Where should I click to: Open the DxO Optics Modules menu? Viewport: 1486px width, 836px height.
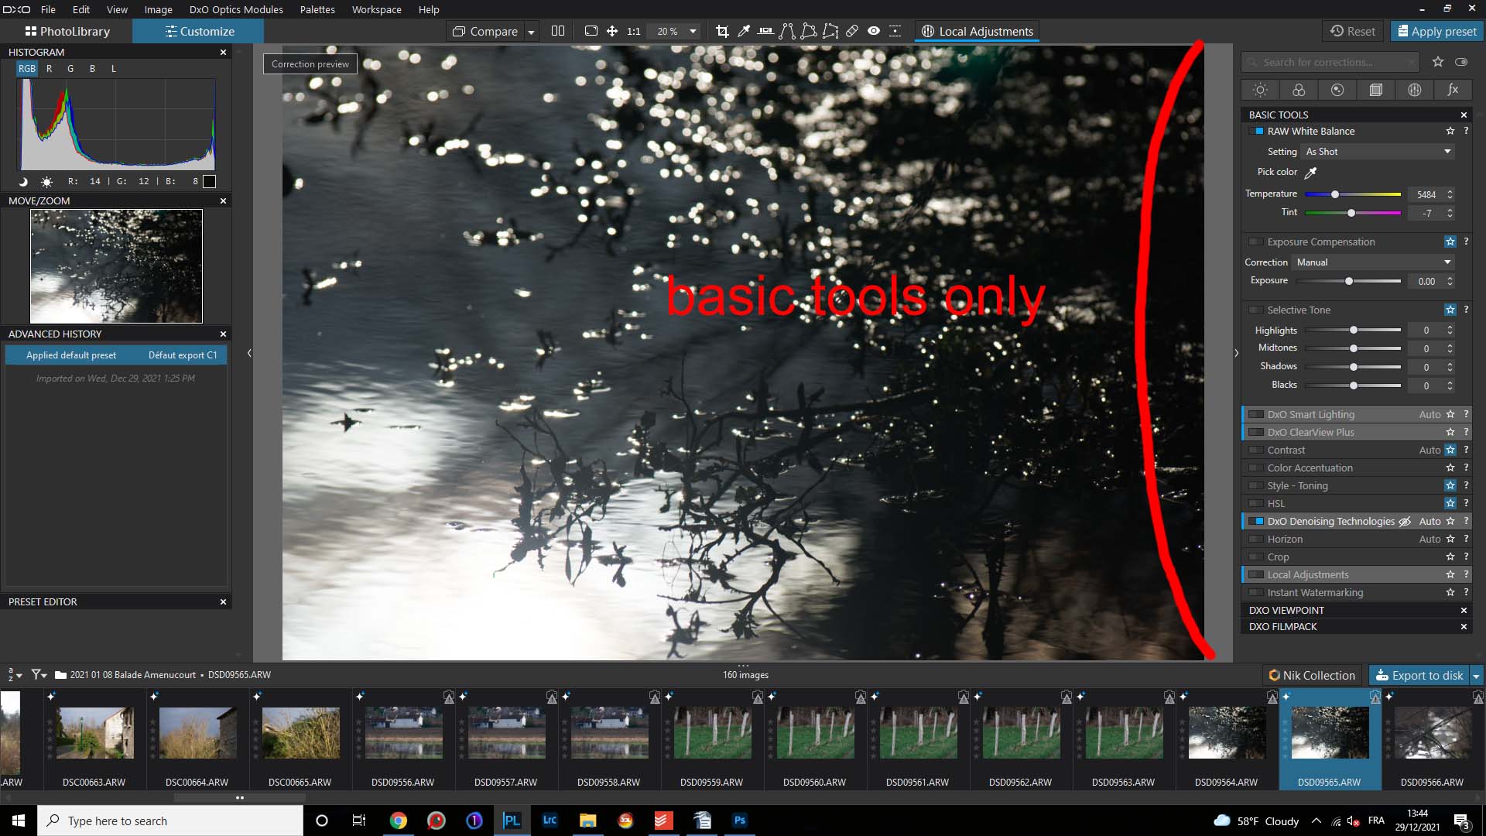click(x=236, y=9)
